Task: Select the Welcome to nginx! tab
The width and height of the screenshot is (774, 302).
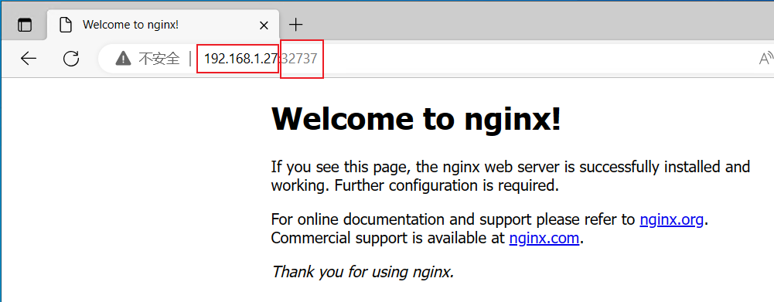Action: click(x=163, y=25)
